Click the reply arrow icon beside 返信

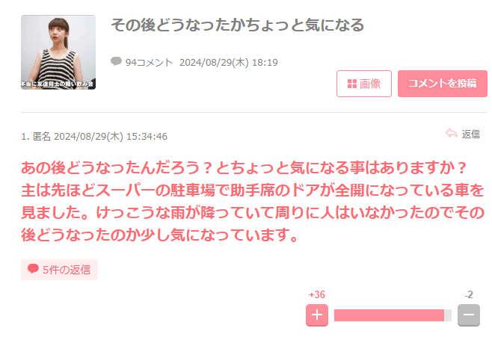click(451, 134)
